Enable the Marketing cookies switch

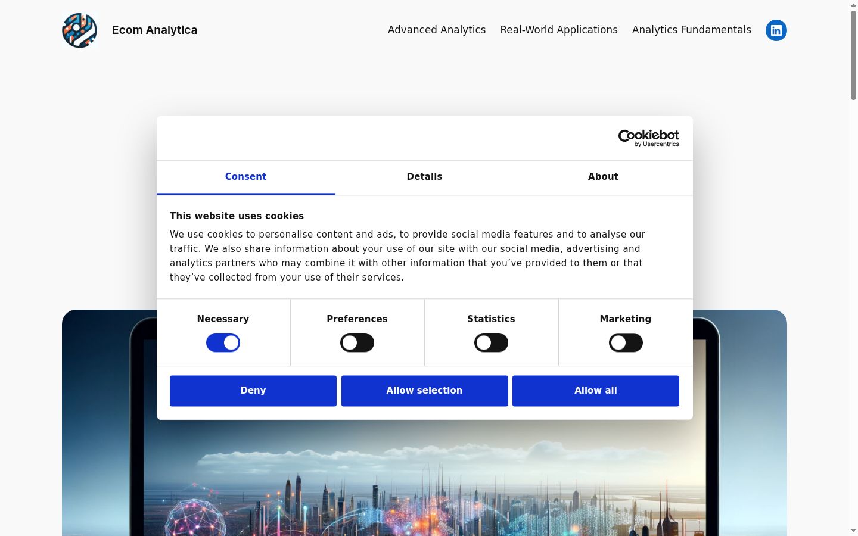coord(626,343)
